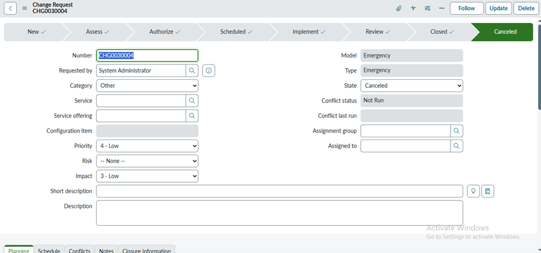This screenshot has height=253, width=541.
Task: Click the Short description suggestion lightbulb icon
Action: [x=473, y=191]
